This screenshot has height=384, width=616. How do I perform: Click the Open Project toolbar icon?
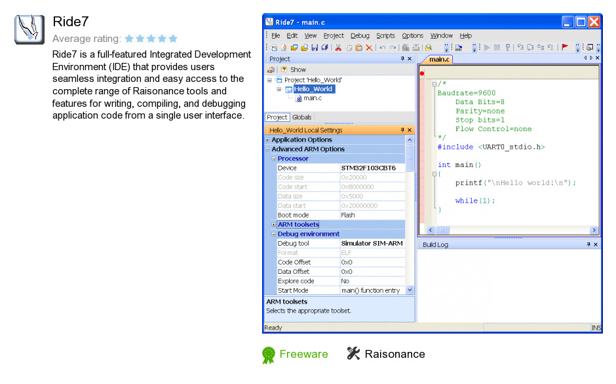coord(294,48)
